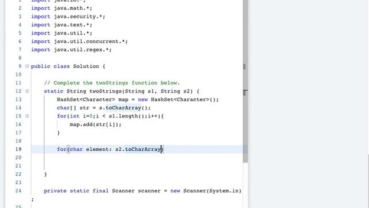
Task: Click 's2.toCharArray' on line 19
Action: 138,149
